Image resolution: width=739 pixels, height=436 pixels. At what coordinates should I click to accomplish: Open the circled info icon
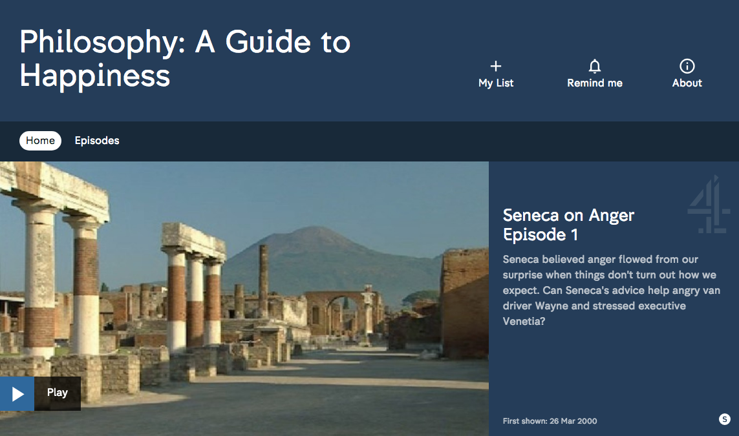(687, 66)
